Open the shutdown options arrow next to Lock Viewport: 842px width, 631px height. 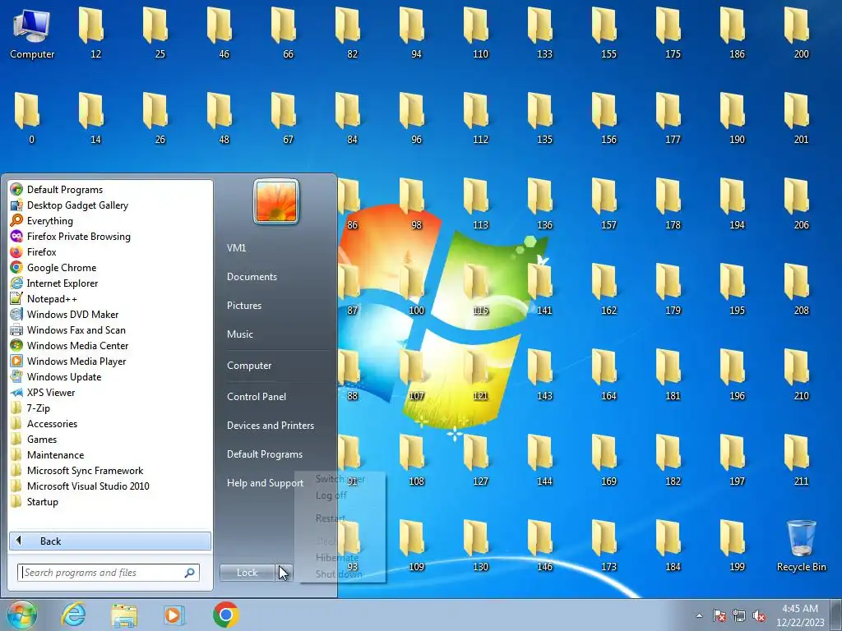click(284, 573)
